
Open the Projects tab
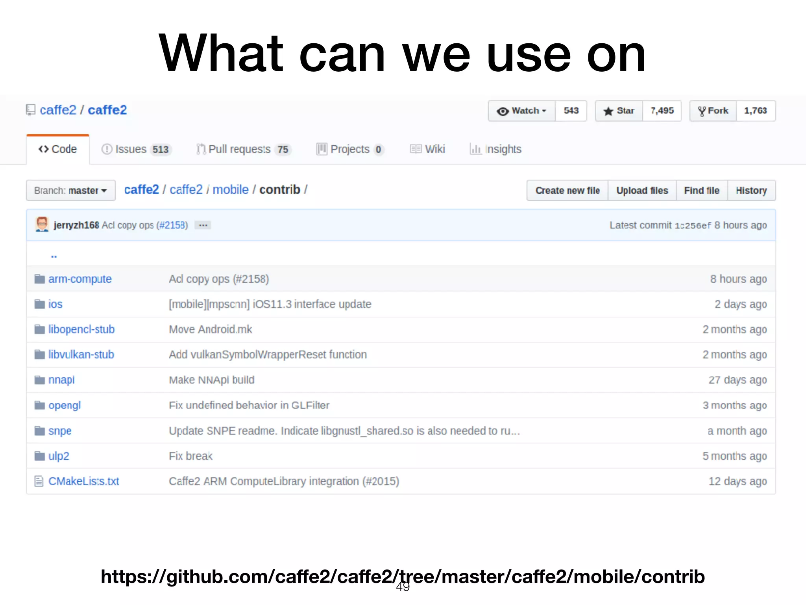(350, 149)
